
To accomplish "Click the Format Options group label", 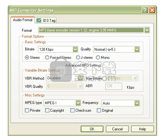I will tap(33, 36).
